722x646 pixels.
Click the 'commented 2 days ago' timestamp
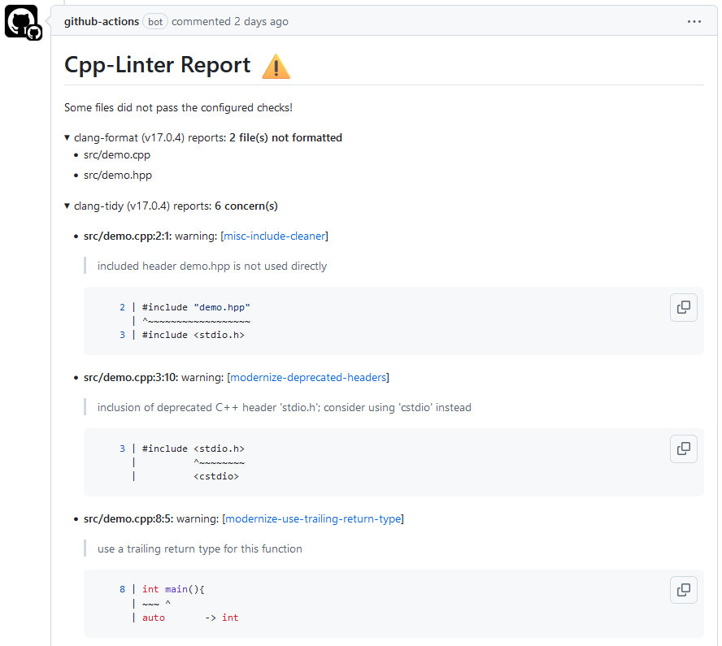229,22
